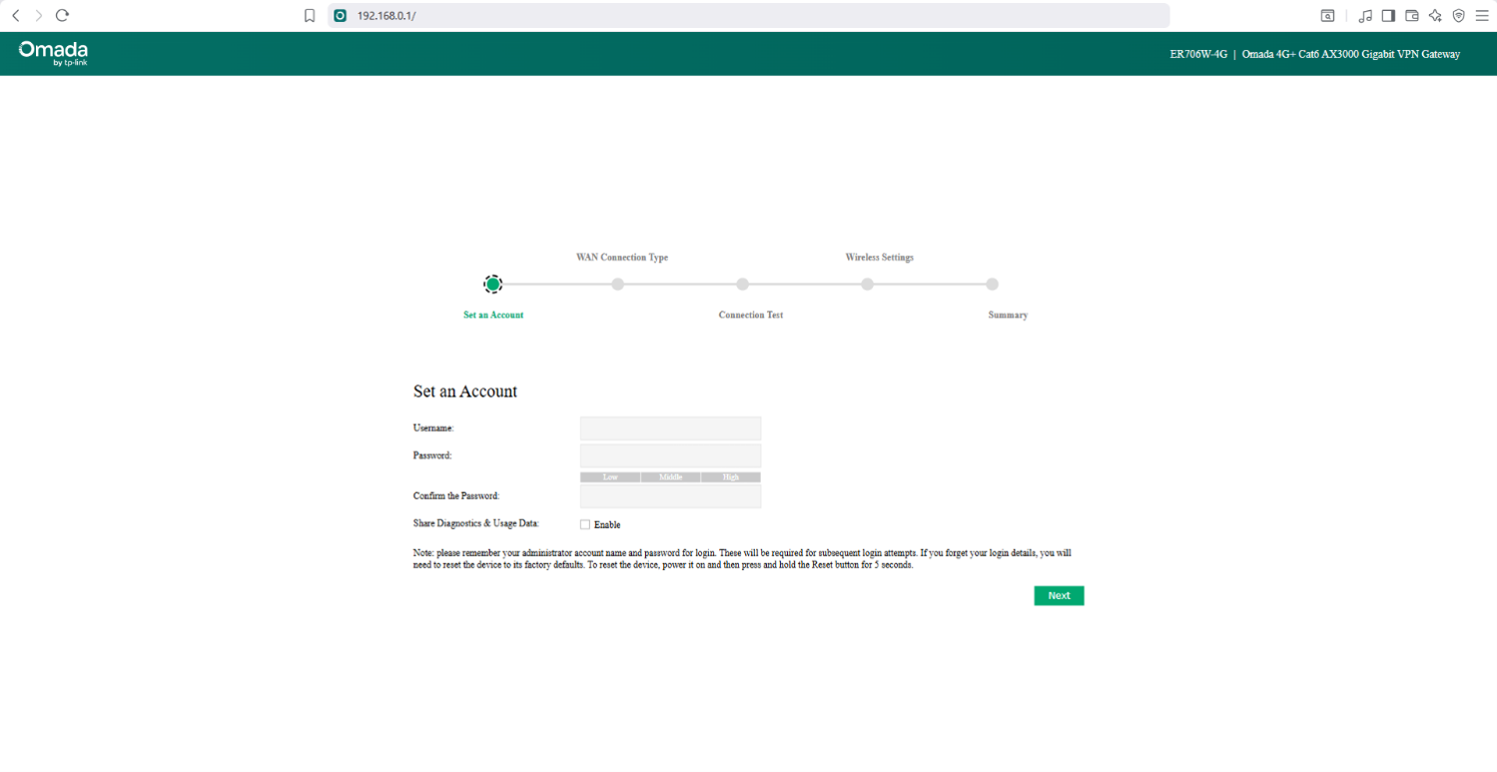Viewport: 1497px width, 772px height.
Task: Open the media control music note icon
Action: pos(1365,16)
